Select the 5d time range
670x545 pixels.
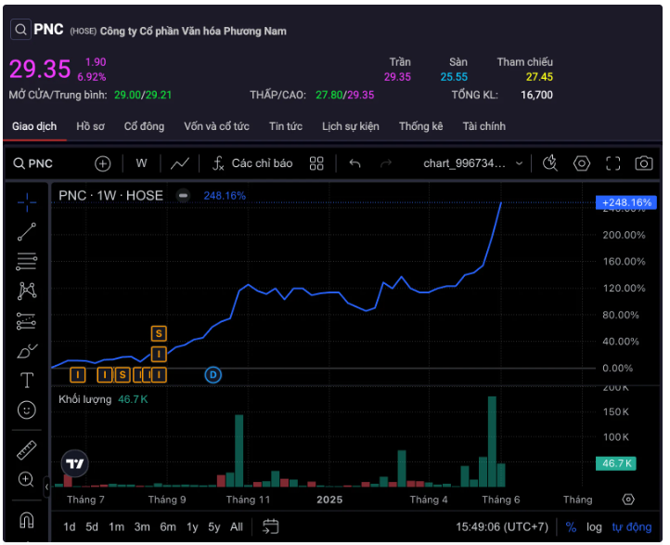pyautogui.click(x=92, y=527)
